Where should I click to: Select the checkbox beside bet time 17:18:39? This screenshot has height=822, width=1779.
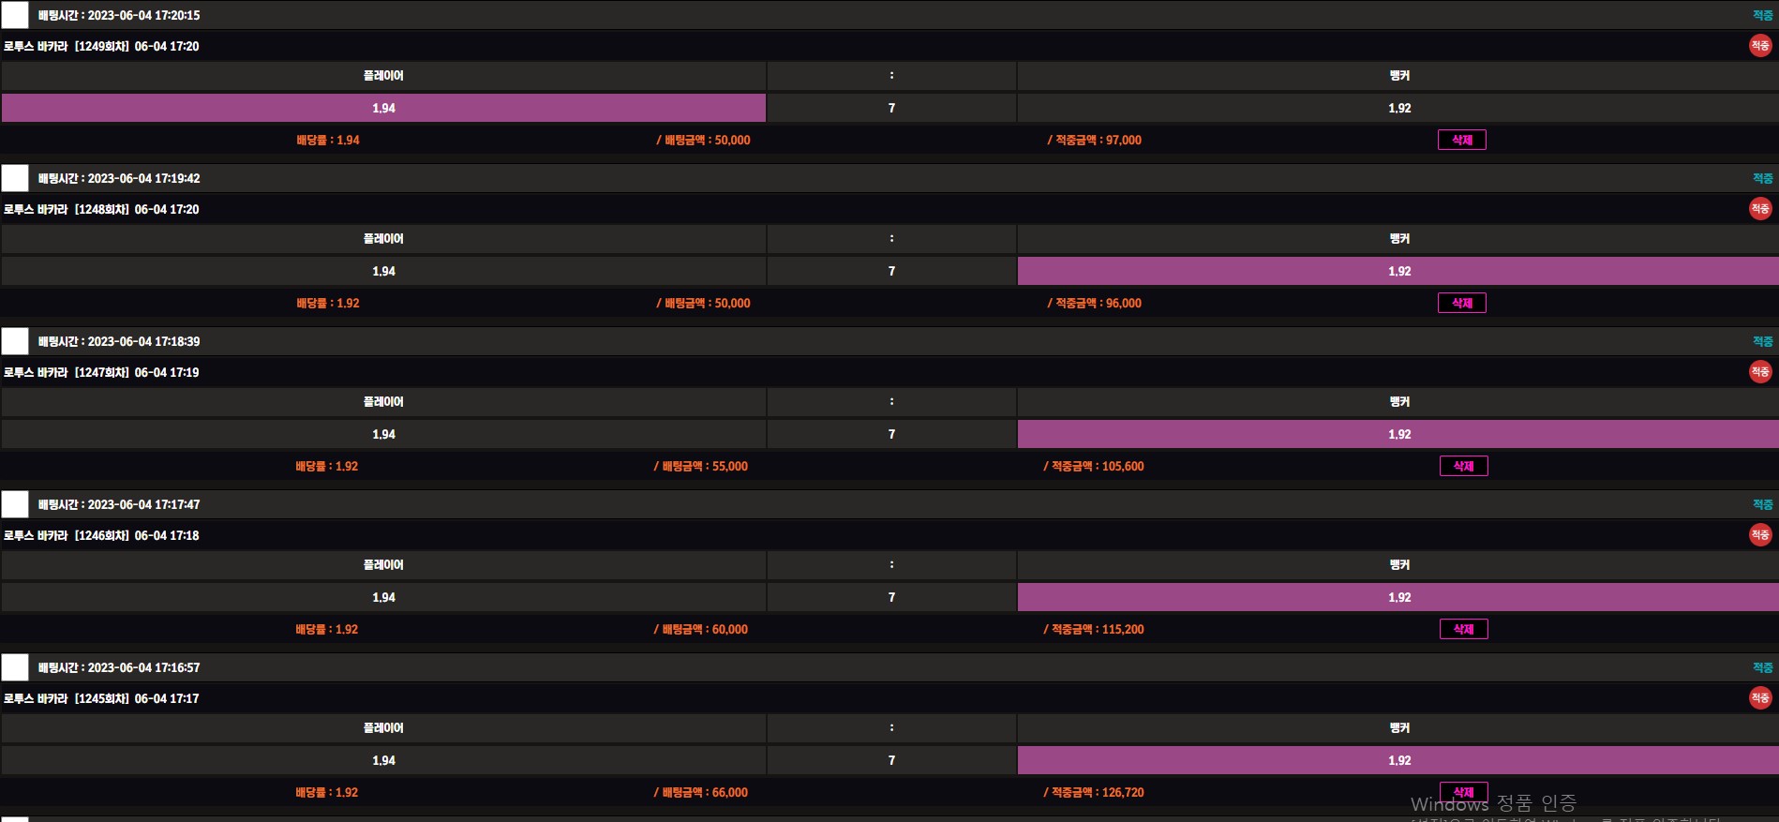coord(15,341)
